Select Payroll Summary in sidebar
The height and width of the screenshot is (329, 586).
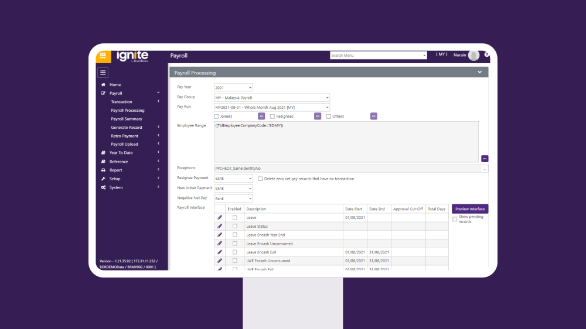(x=127, y=119)
